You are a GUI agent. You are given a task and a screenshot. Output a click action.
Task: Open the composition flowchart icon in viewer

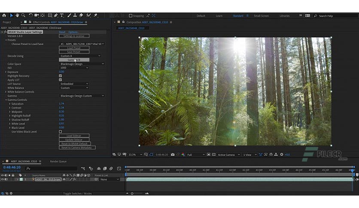coord(276,155)
